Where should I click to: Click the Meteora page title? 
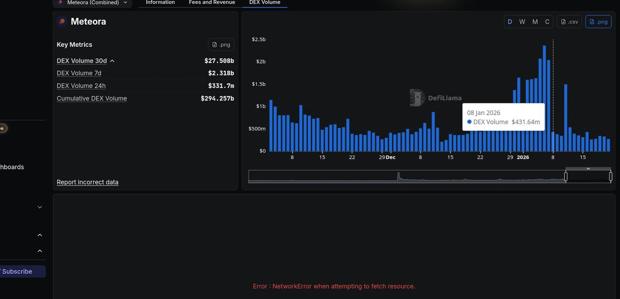88,22
